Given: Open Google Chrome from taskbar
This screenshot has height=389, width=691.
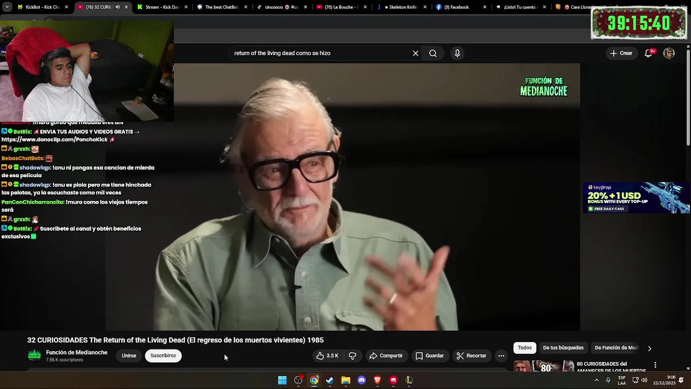Looking at the screenshot, I should coord(314,380).
